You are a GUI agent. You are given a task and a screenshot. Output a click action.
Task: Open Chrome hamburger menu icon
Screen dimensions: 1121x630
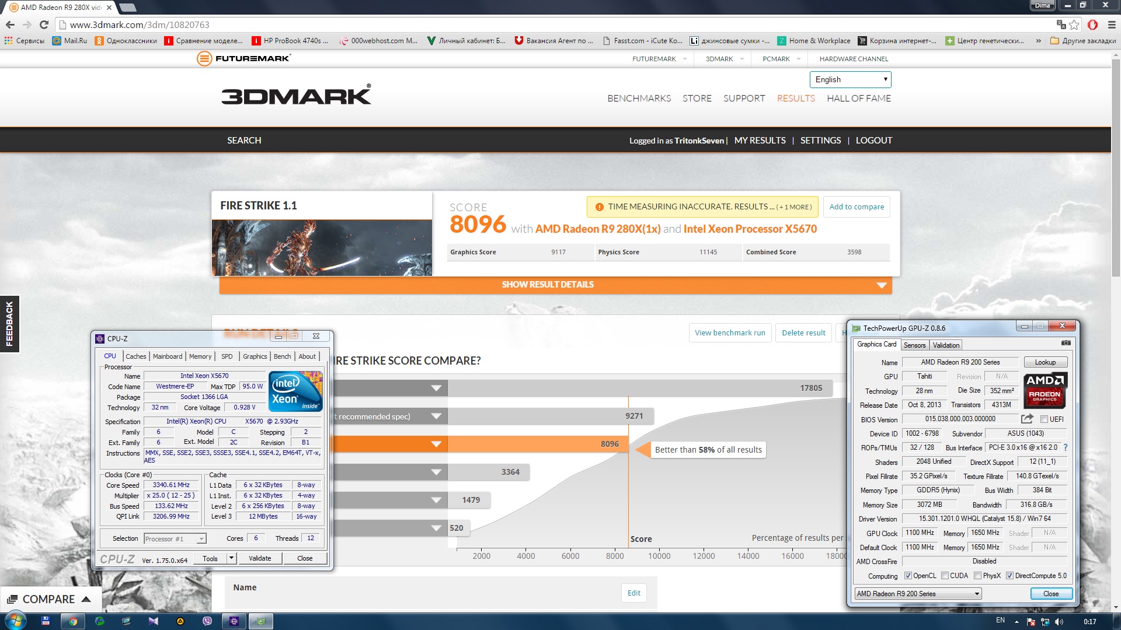point(1112,24)
